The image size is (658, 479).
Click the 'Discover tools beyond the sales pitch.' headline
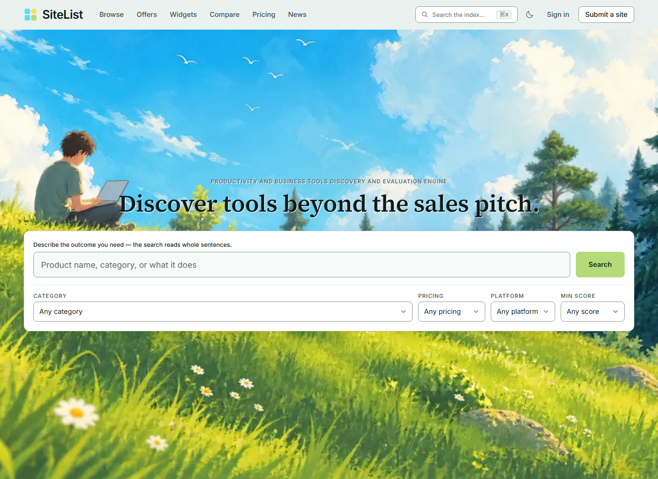[x=329, y=203]
